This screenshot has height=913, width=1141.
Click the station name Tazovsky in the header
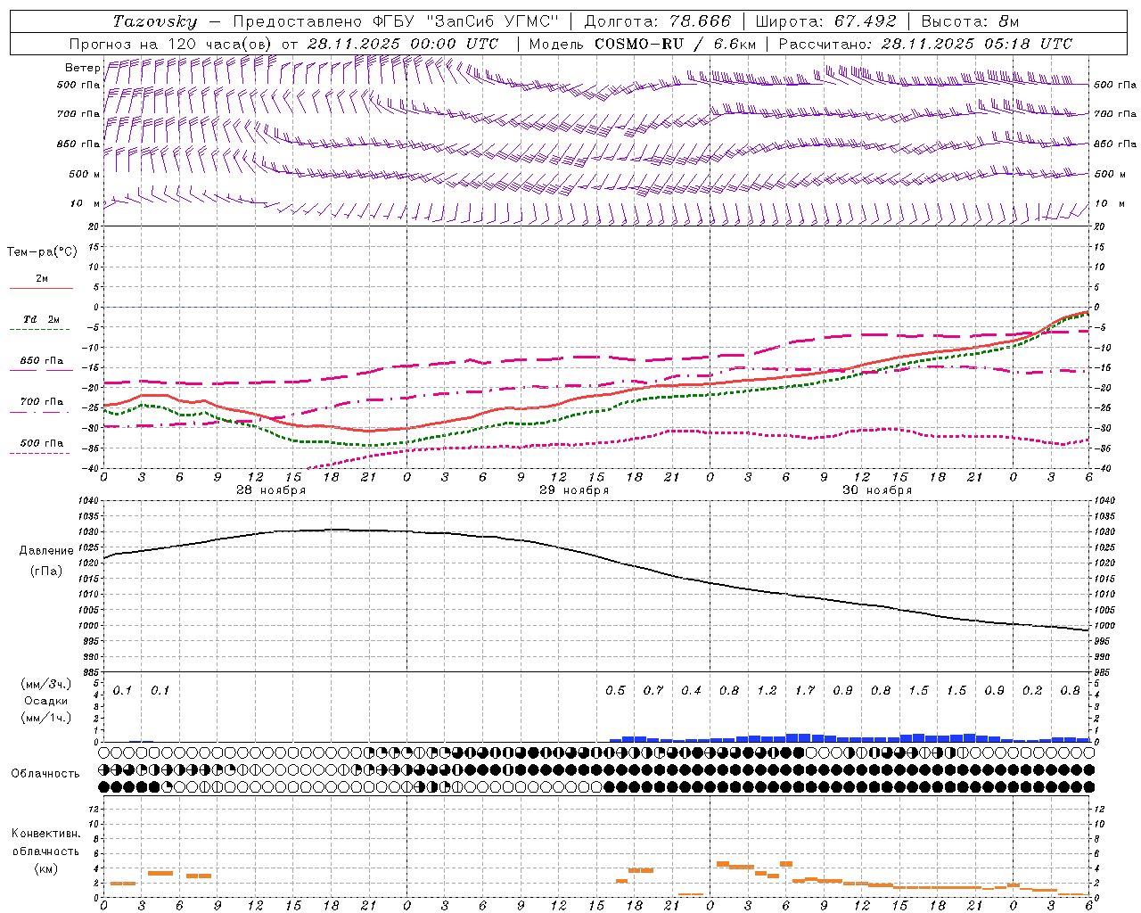click(155, 21)
